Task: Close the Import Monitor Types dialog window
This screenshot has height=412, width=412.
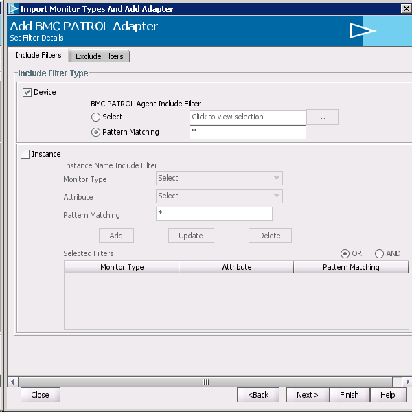Action: pos(405,9)
